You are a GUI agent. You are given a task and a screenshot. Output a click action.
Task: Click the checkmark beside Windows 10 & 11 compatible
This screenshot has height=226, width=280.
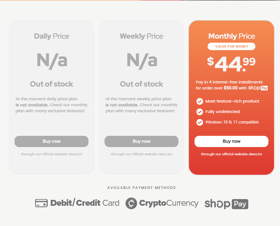[200, 122]
